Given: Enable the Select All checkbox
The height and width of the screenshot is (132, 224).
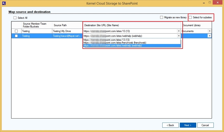Looking at the screenshot, I should (15, 18).
